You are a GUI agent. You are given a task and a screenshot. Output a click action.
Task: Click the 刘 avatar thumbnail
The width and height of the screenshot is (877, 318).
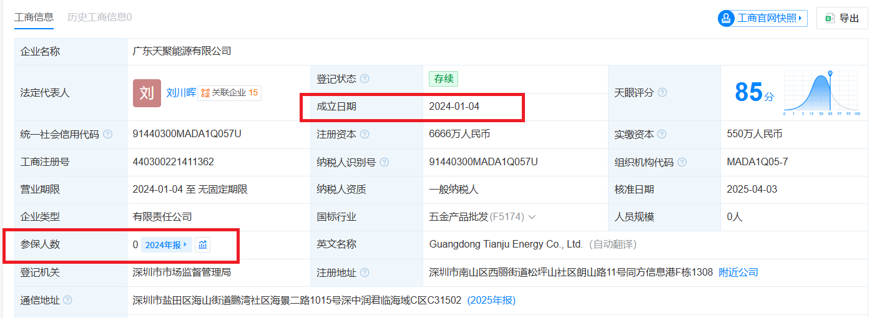tap(147, 93)
